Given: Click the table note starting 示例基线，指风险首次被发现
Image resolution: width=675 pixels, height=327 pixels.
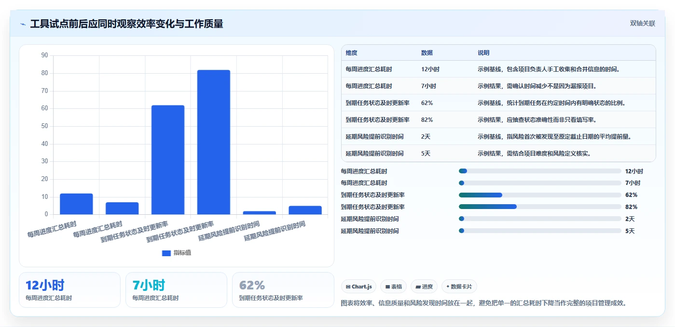Looking at the screenshot, I should (x=555, y=137).
